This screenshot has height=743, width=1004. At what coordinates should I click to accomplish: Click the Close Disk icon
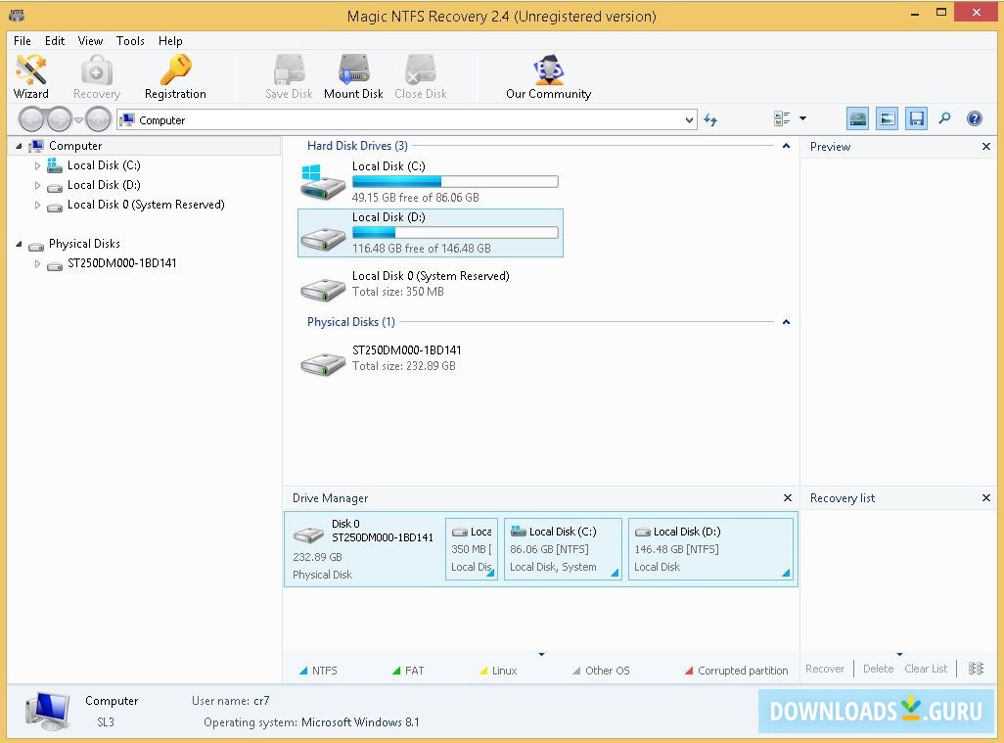(420, 76)
